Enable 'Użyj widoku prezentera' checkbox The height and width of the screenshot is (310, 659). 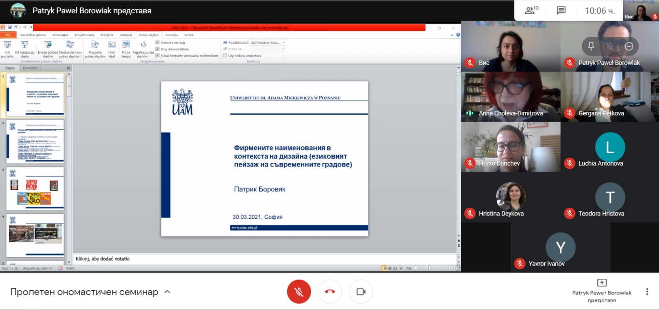[x=225, y=55]
